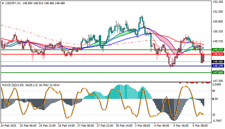Click the 25 Feb 06:00 time label
The width and height of the screenshot is (225, 129).
28,126
